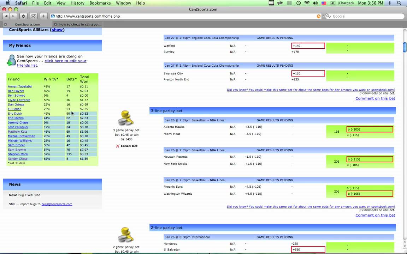This screenshot has height=254, width=407.
Task: Click the US flag input menu
Action: 324,3
